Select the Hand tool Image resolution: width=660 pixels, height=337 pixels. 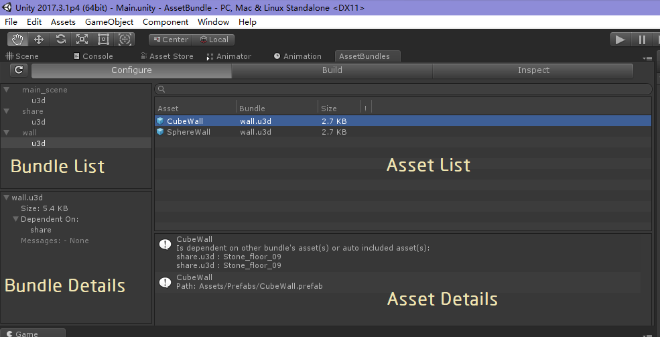pyautogui.click(x=17, y=40)
